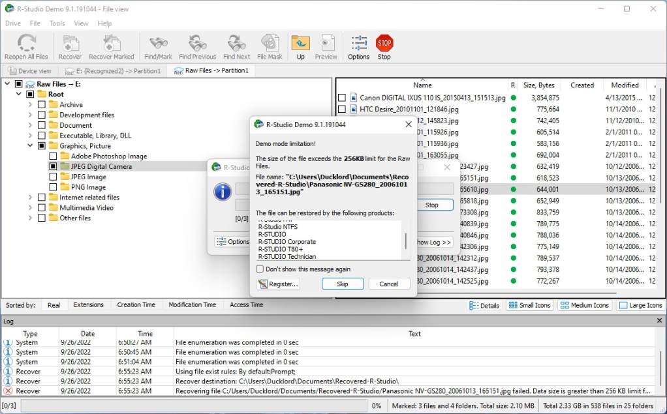Viewport: 667px width, 414px height.
Task: Switch to Medium Icons view
Action: click(585, 305)
